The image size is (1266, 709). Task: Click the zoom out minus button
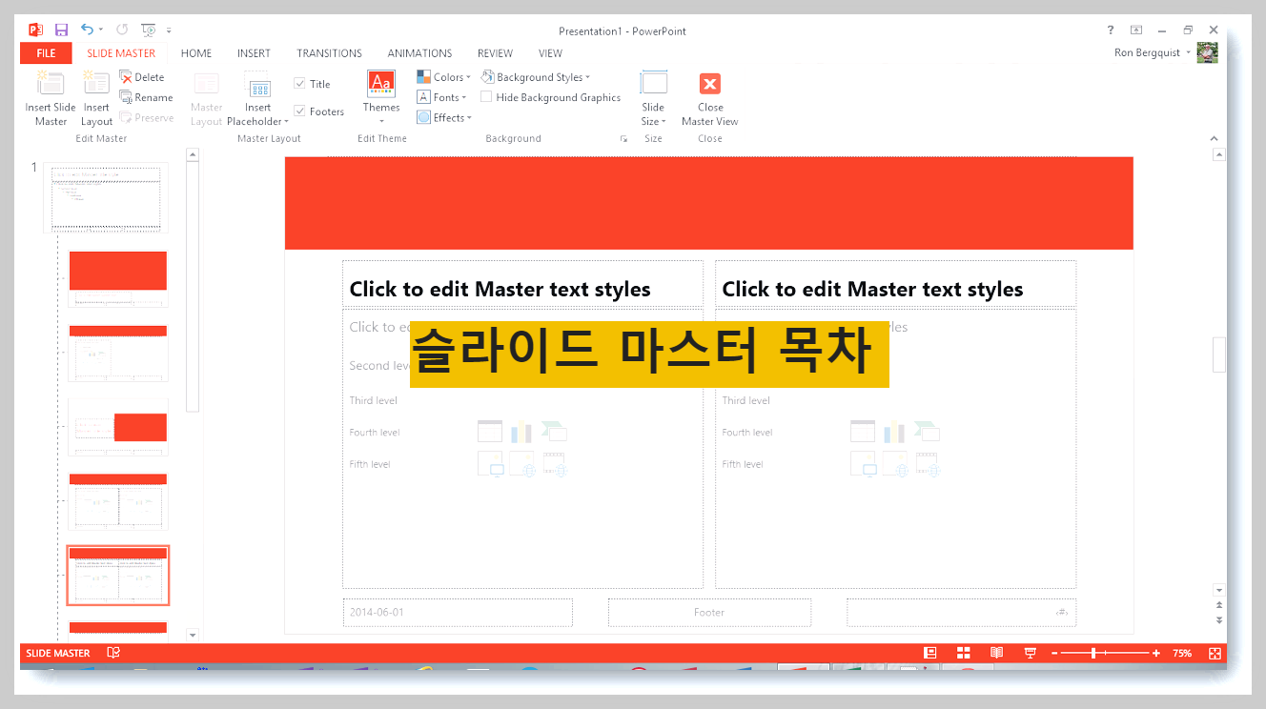(1054, 654)
